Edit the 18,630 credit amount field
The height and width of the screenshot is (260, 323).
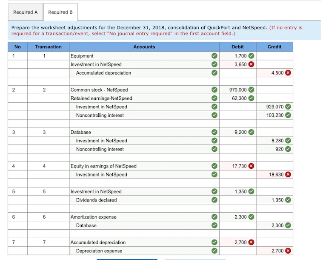click(x=274, y=175)
